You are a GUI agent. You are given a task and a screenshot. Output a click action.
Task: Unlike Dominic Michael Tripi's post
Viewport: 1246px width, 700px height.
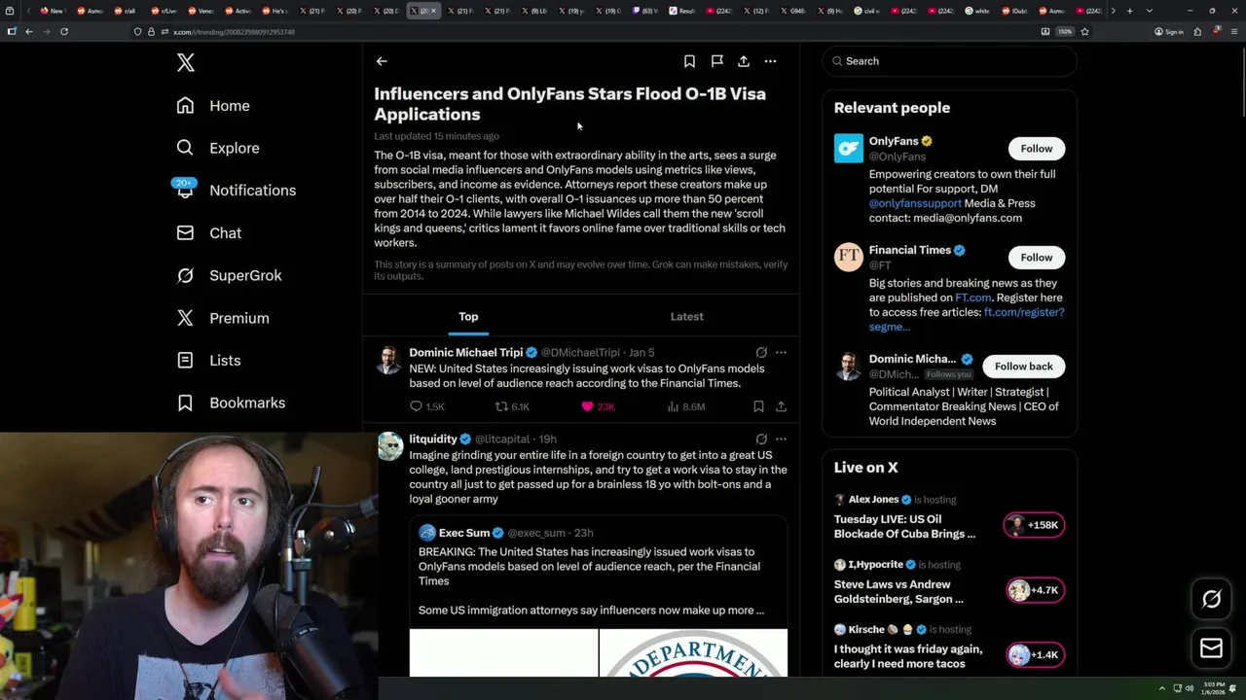pos(598,406)
